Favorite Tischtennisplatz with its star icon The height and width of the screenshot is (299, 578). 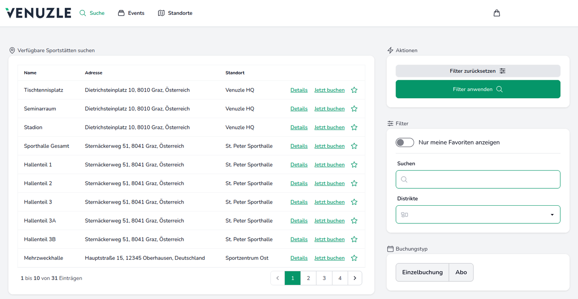click(x=354, y=90)
